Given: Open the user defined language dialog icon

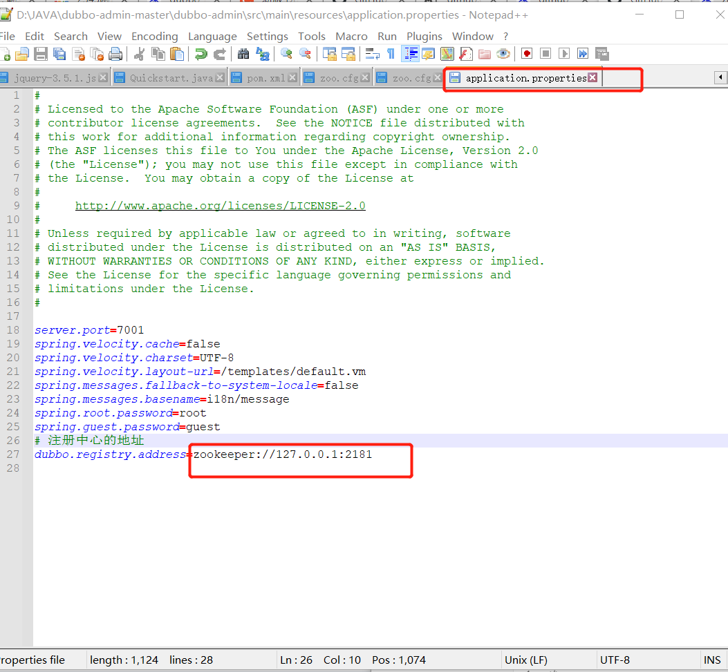Looking at the screenshot, I should 429,55.
